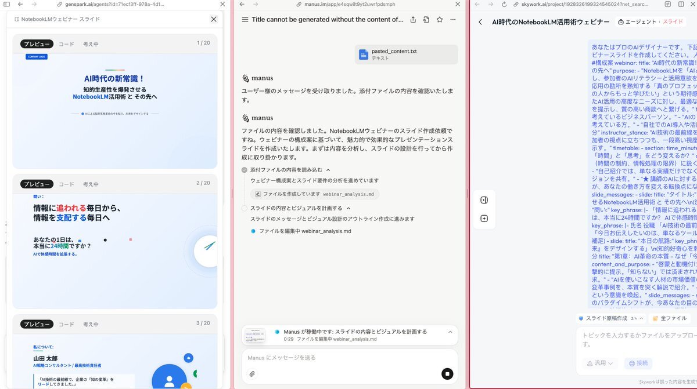The image size is (697, 389).
Task: Click the Manus share icon
Action: 413,20
